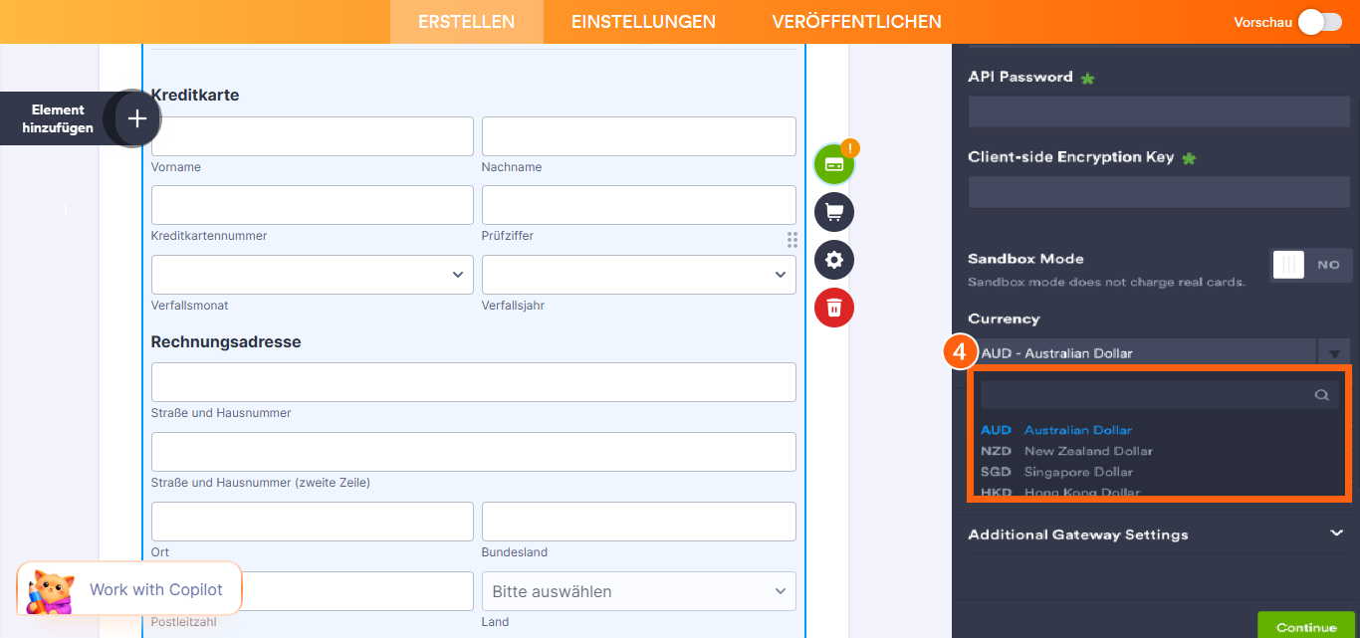Click the magnifier in the currency search box
1360x638 pixels.
click(x=1321, y=394)
